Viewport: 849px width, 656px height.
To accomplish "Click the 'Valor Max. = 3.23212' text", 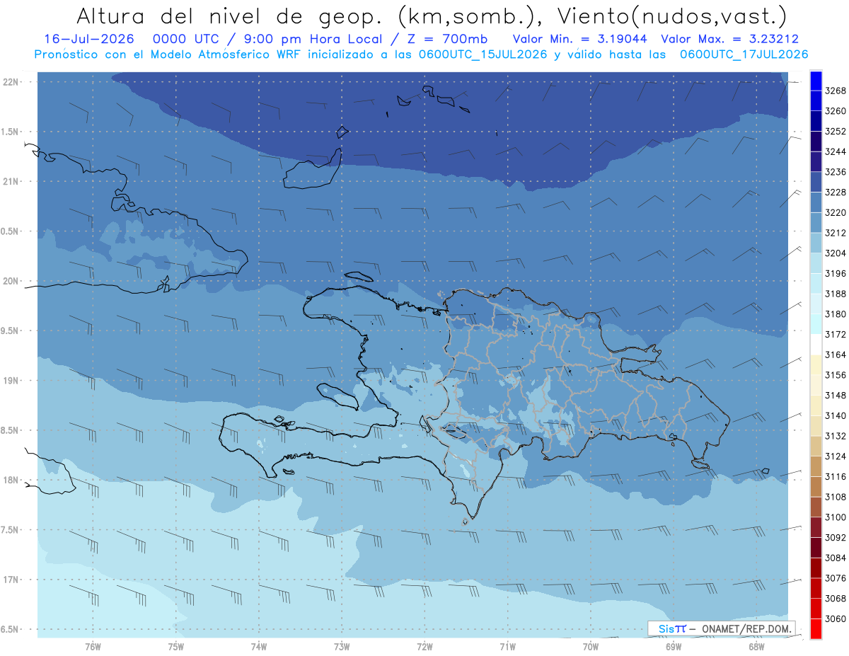I will (730, 39).
